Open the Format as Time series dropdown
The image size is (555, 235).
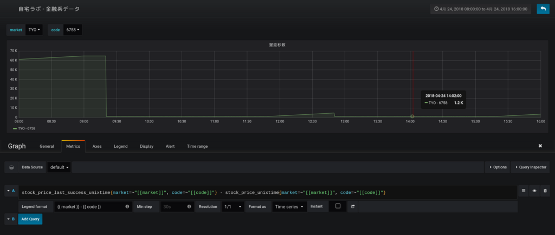coord(289,206)
